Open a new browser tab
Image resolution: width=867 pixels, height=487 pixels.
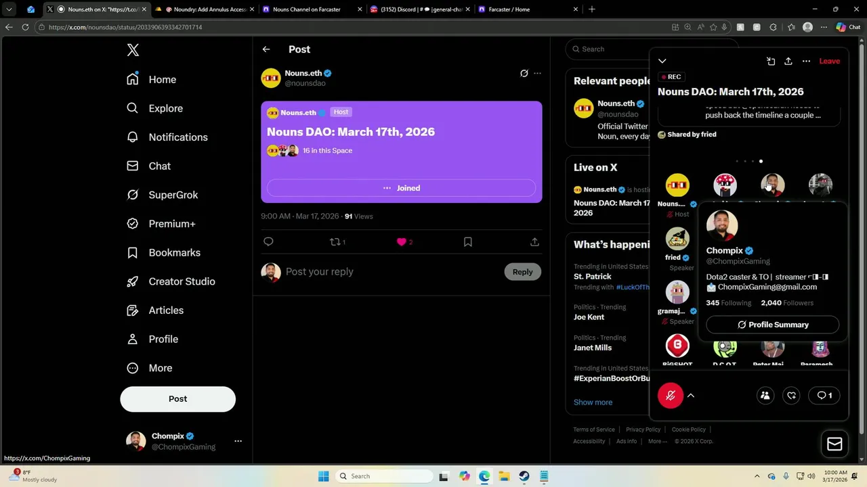coord(592,9)
